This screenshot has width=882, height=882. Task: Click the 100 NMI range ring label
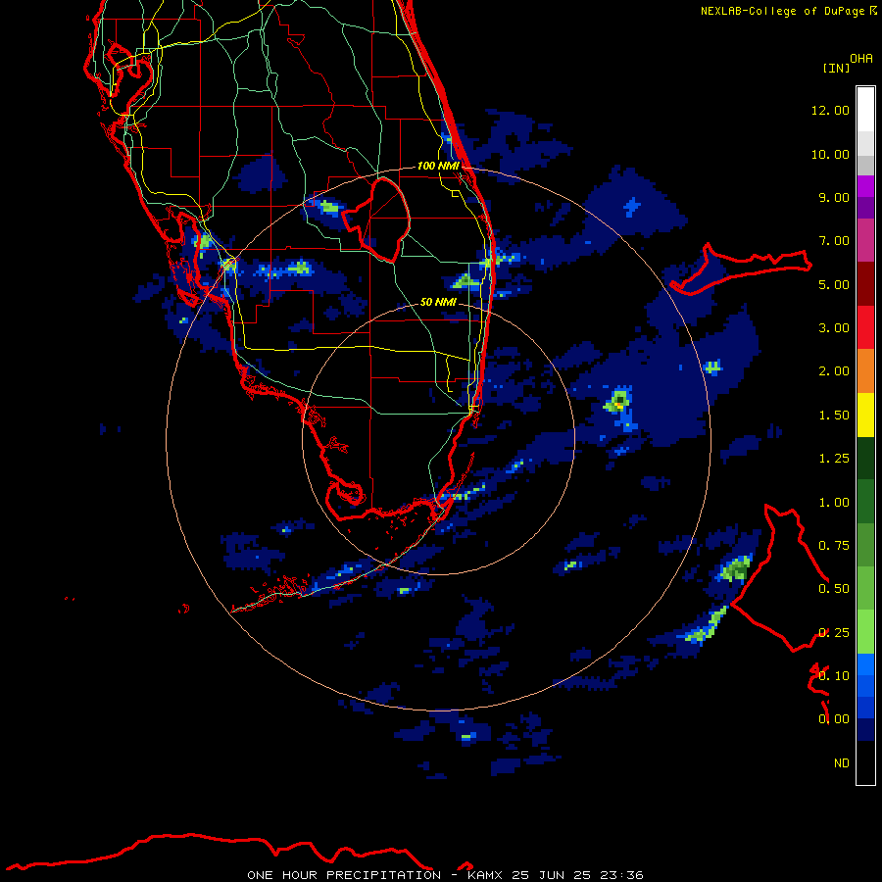tap(438, 166)
